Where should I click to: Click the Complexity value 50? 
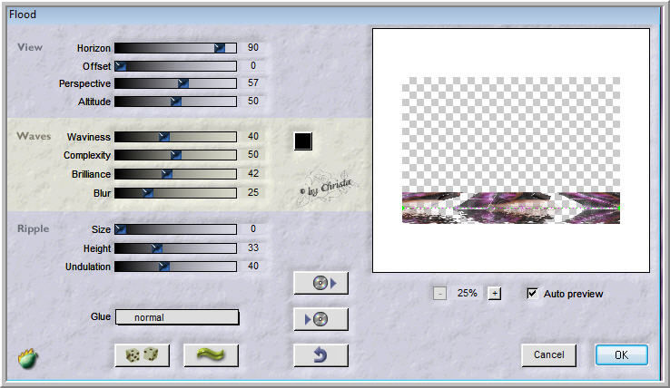click(253, 154)
